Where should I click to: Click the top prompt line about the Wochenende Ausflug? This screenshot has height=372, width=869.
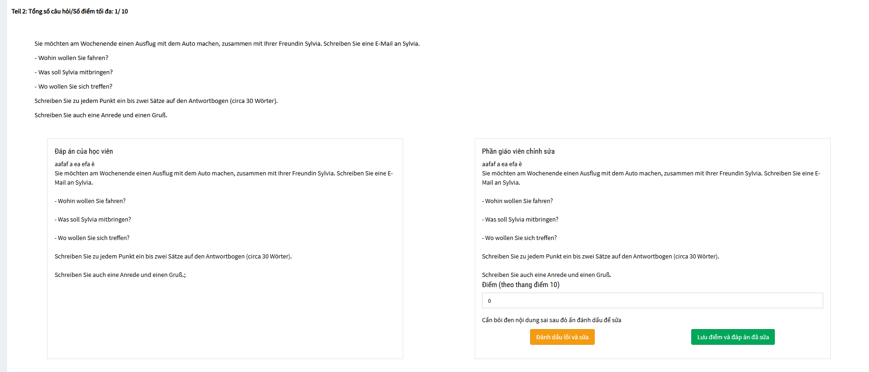click(227, 43)
